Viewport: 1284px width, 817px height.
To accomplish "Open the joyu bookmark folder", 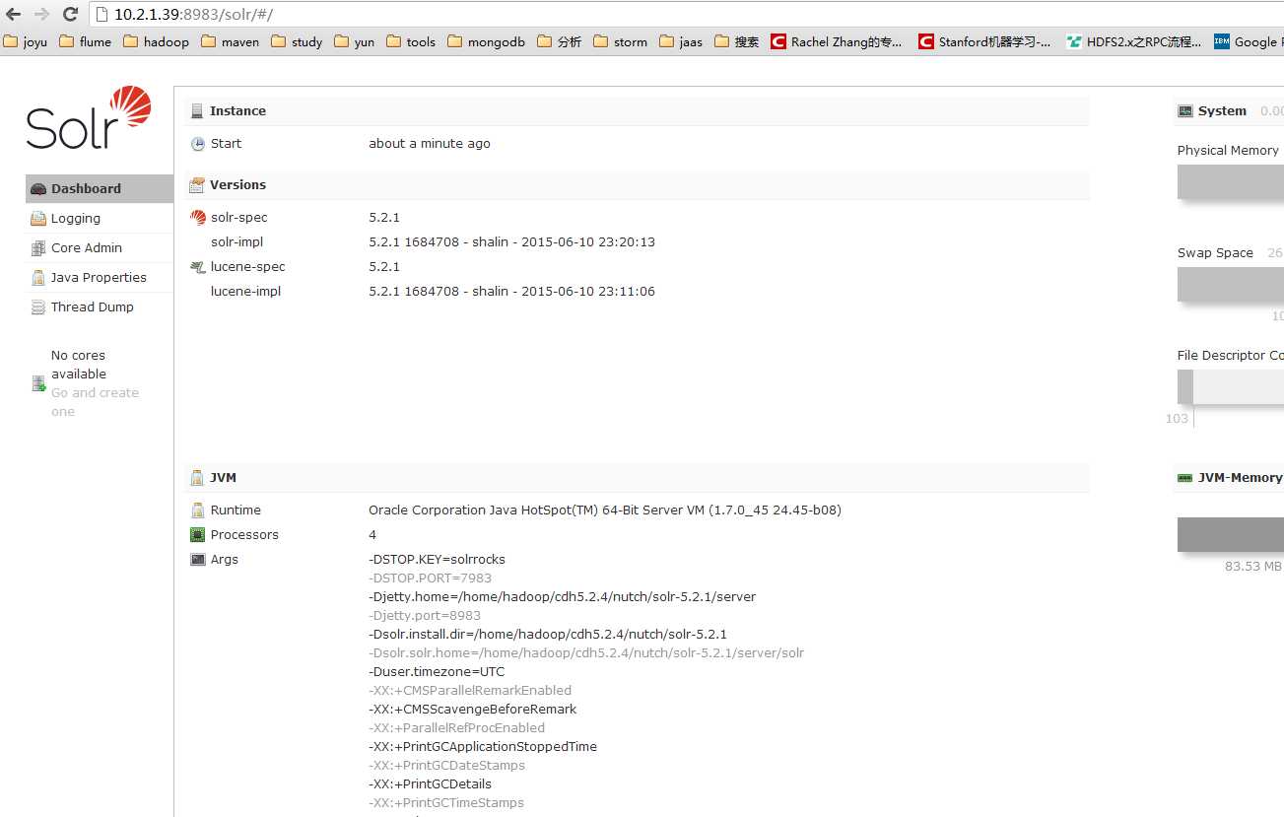I will coord(26,41).
